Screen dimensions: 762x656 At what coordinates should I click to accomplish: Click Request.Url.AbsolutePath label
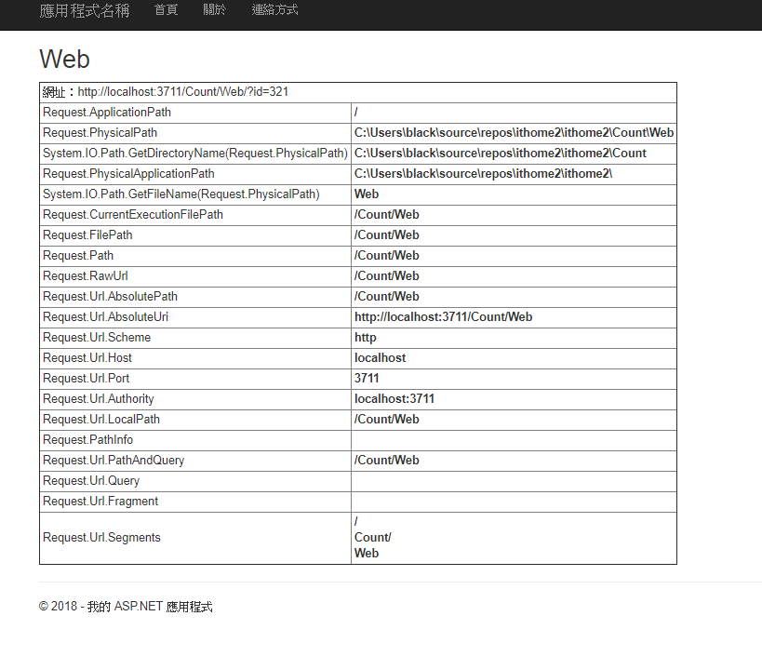point(110,296)
